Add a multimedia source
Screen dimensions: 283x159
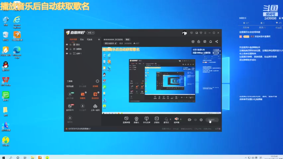pyautogui.click(x=157, y=120)
